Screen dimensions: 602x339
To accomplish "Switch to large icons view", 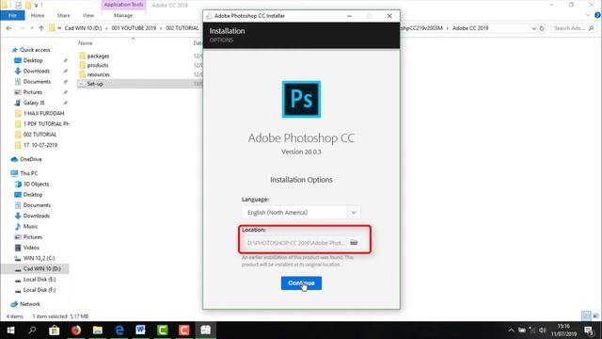I will tap(595, 316).
